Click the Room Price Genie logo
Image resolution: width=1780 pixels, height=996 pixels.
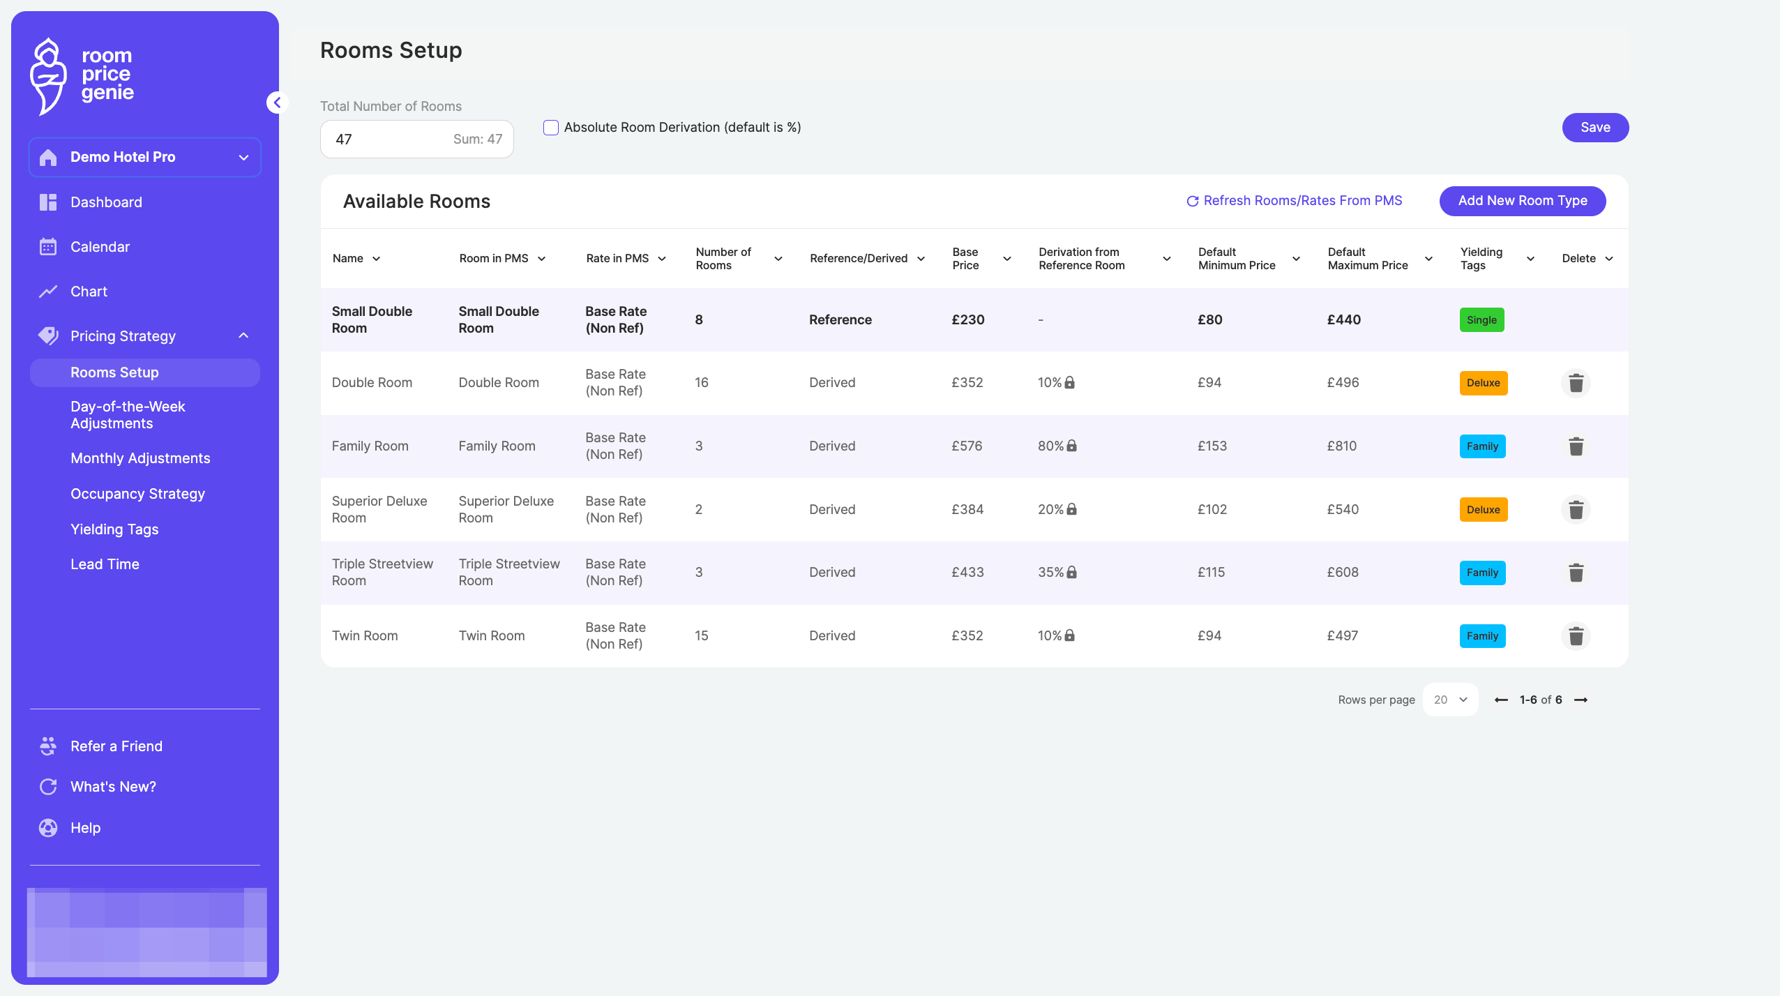coord(82,75)
